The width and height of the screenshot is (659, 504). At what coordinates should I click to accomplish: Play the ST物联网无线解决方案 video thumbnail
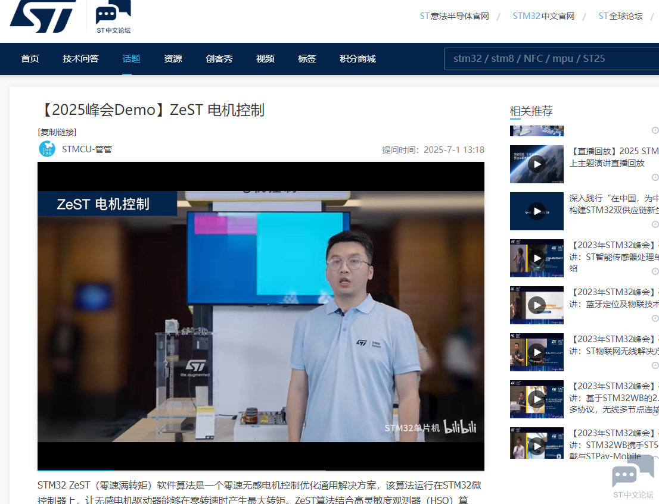coord(537,352)
